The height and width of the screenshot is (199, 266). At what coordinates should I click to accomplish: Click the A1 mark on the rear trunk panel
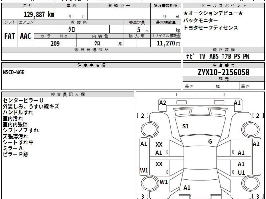(187, 187)
